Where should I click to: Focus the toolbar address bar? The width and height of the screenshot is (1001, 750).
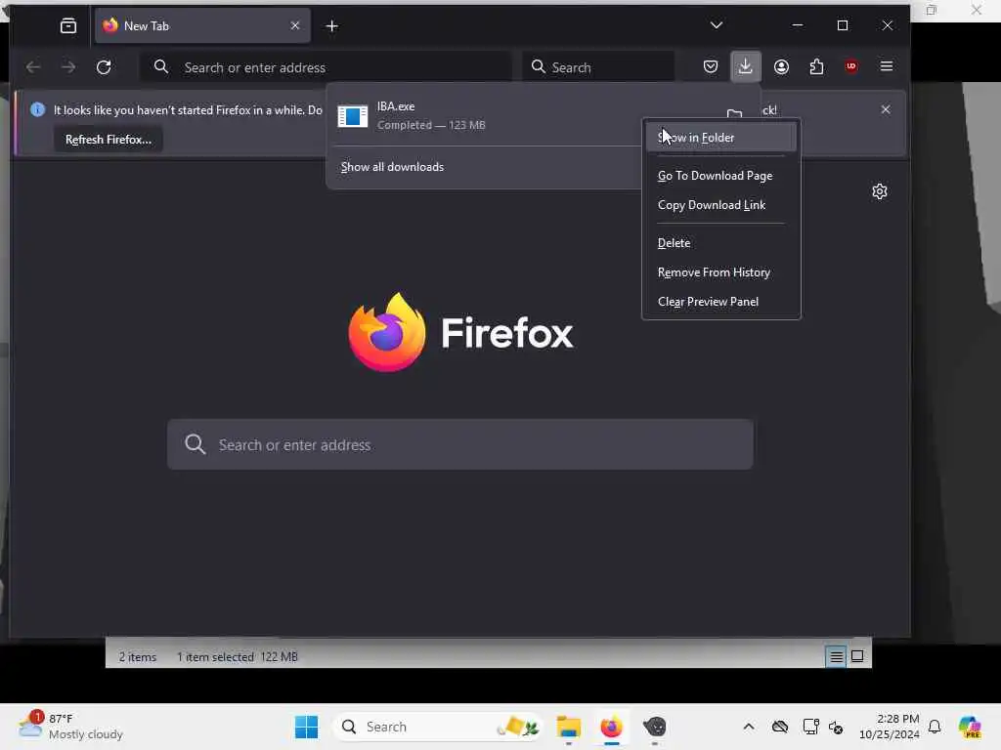(326, 67)
